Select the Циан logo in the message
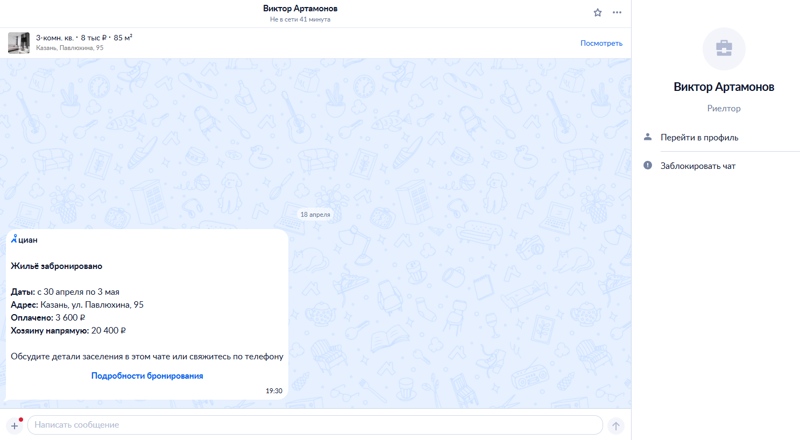The height and width of the screenshot is (440, 800). pos(24,239)
